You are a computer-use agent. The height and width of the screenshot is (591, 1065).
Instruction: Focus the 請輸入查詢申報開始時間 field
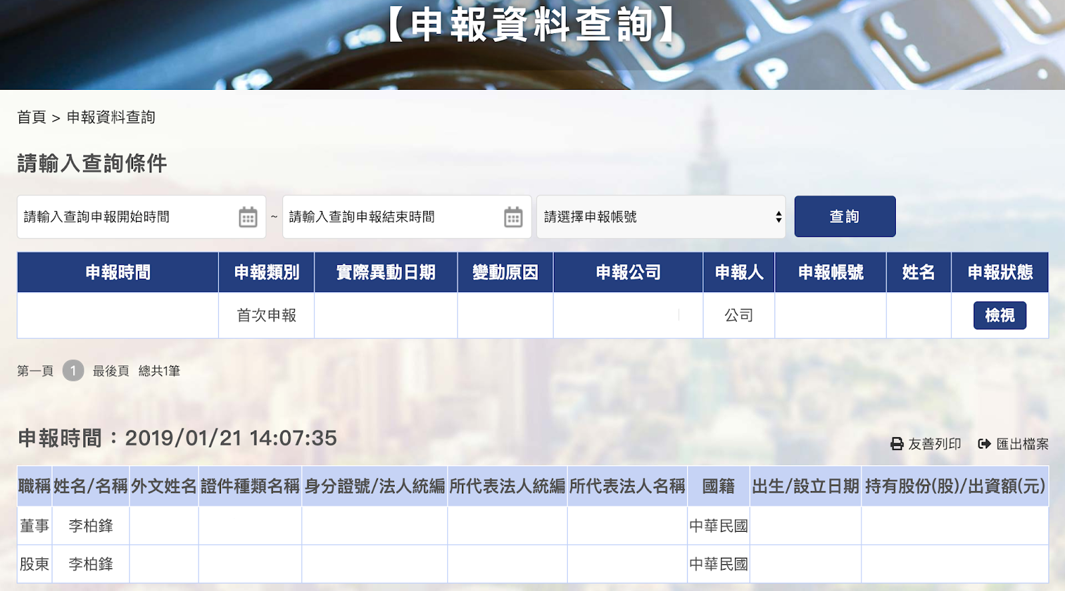click(141, 217)
